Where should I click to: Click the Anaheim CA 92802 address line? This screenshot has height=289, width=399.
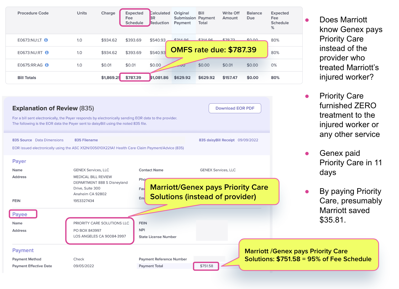(90, 194)
